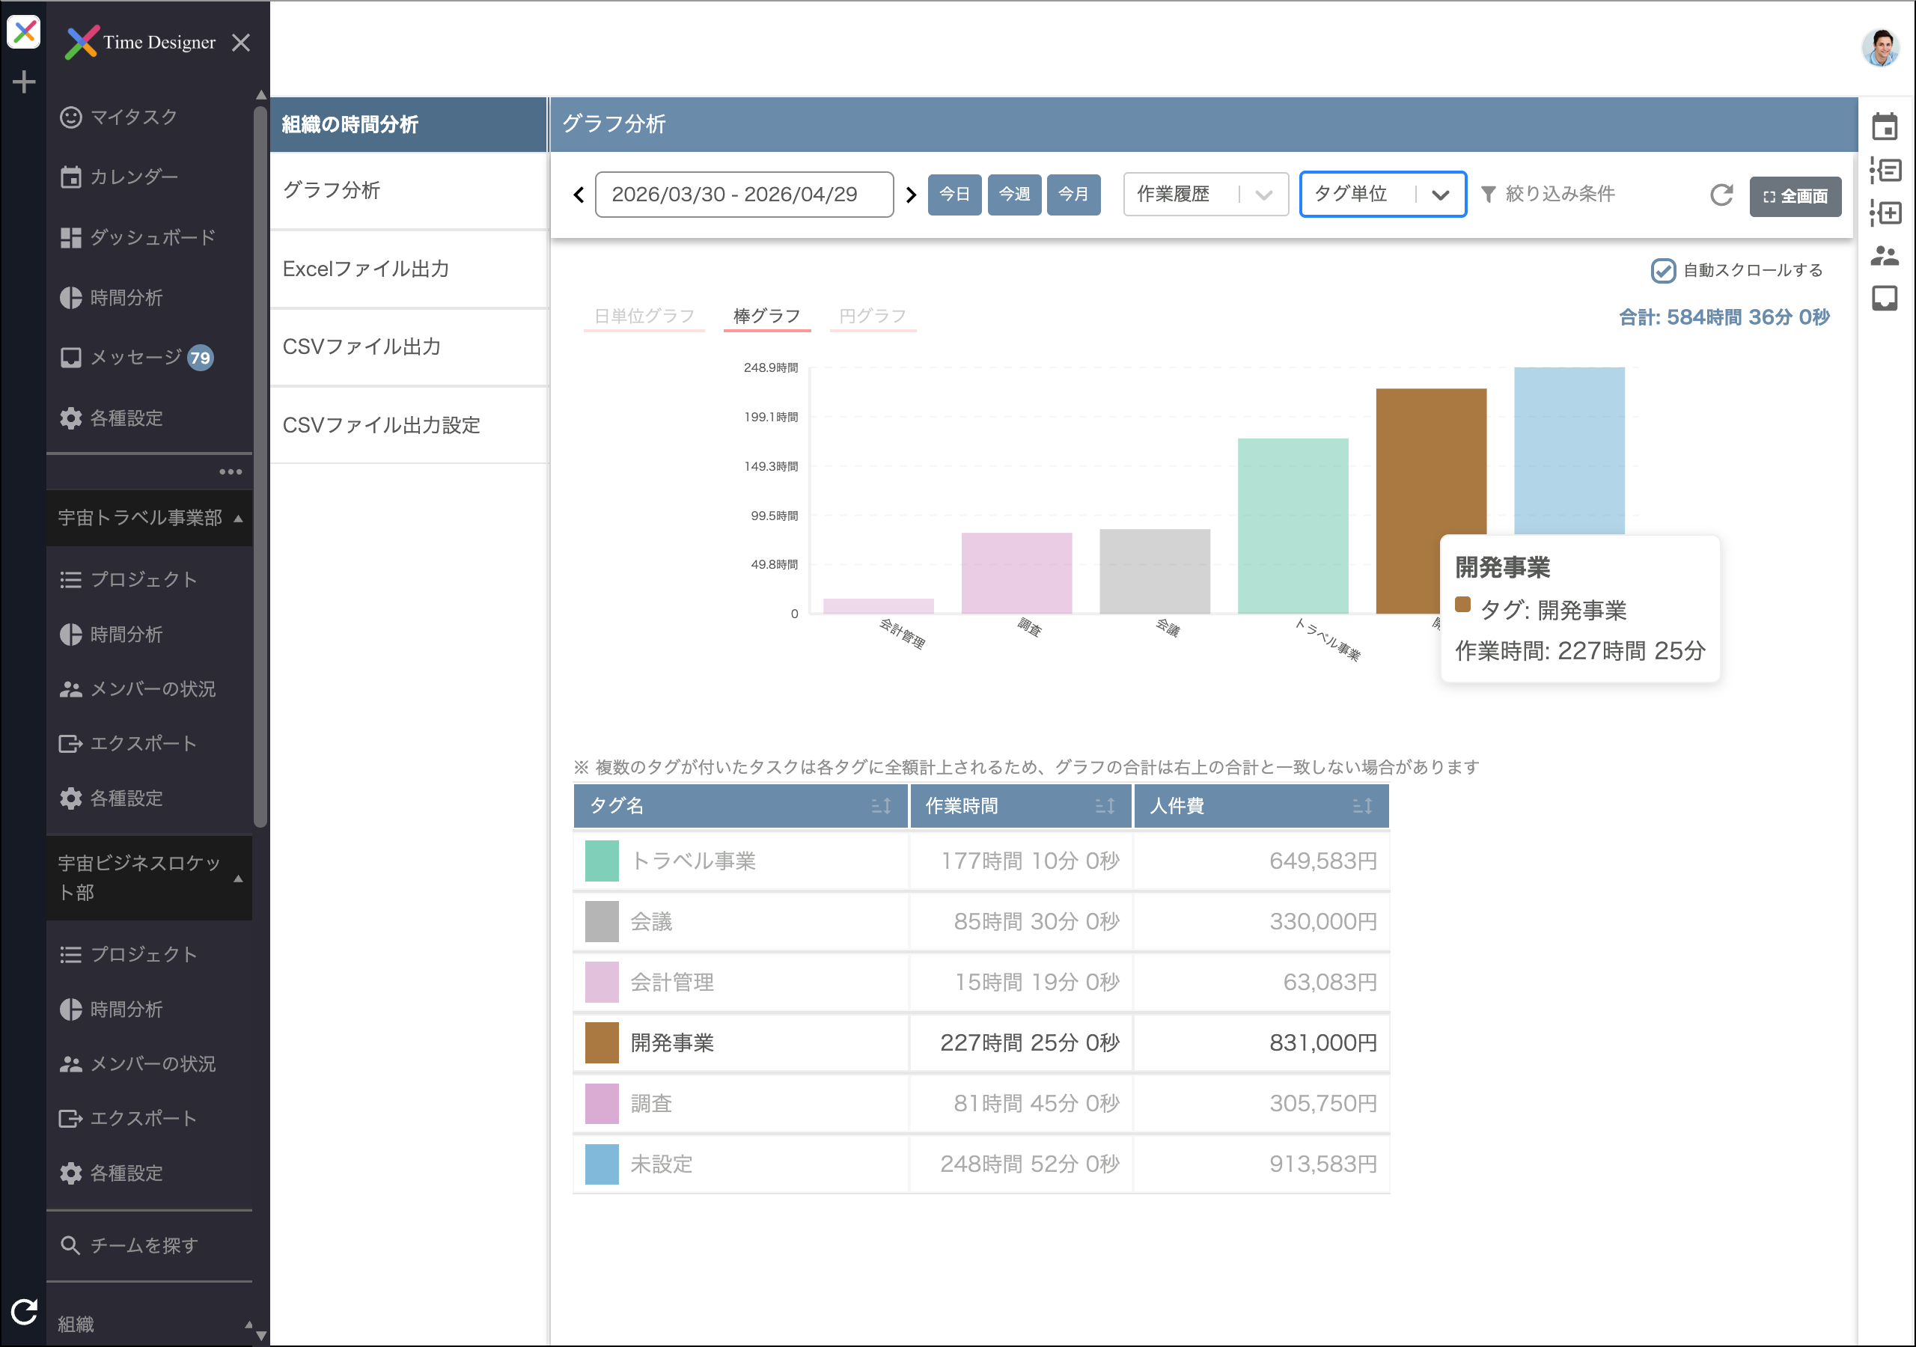The image size is (1916, 1347).
Task: Select グラフ分析 in the organization analysis menu
Action: tap(409, 190)
